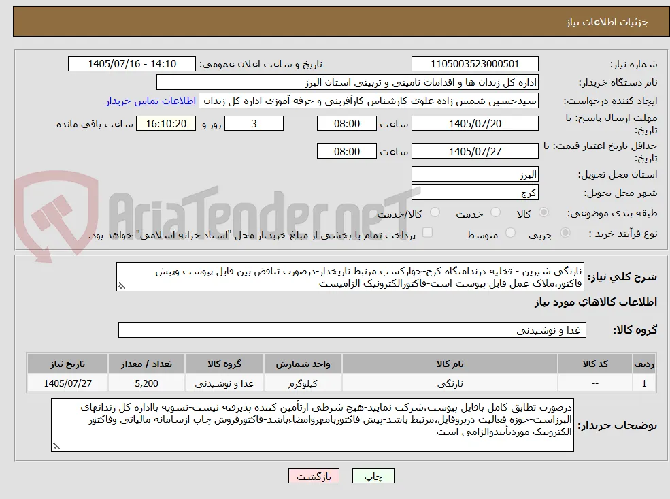Click the 5,200 quantity cell
Viewport: 670px width, 499px height.
pos(146,383)
